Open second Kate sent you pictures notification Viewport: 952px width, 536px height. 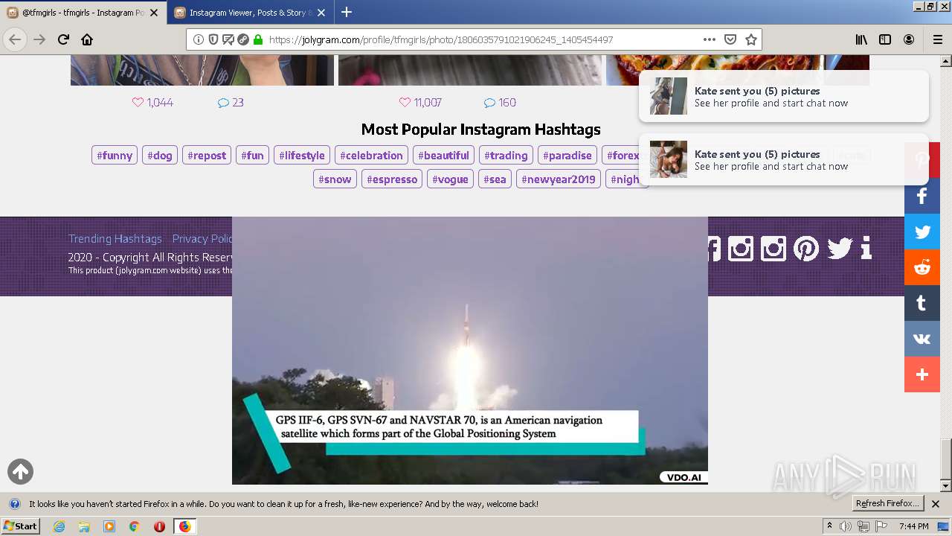[784, 159]
